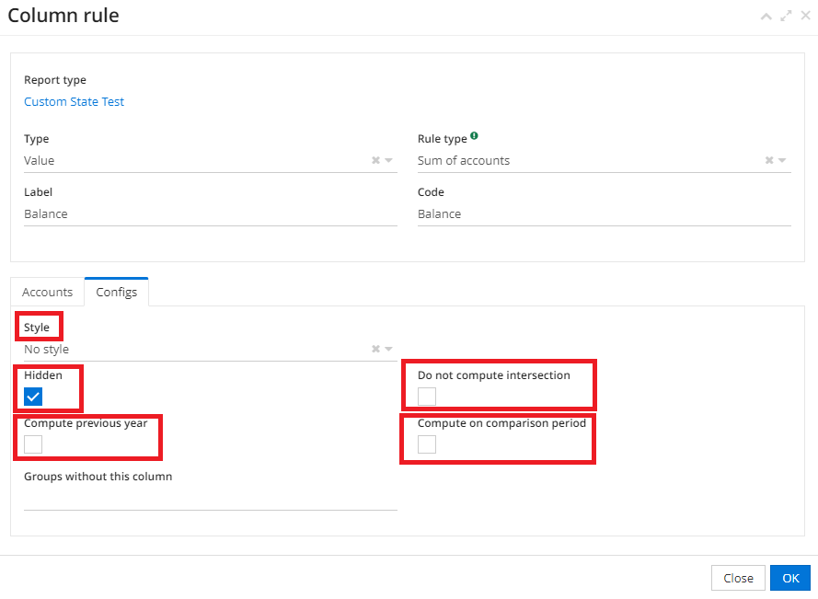Open the Type dropdown arrow
Screen dimensions: 818x599
click(388, 160)
